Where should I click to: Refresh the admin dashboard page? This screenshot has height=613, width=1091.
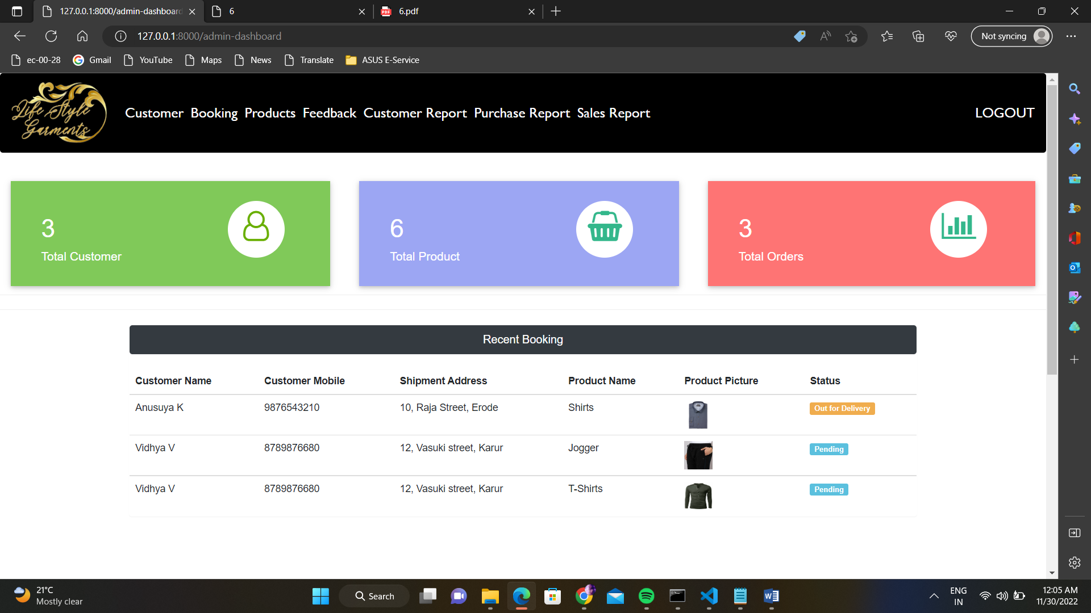(51, 36)
